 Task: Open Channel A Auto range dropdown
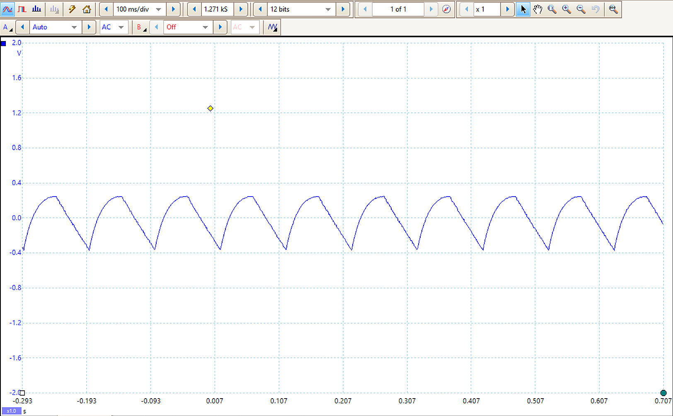coord(55,27)
